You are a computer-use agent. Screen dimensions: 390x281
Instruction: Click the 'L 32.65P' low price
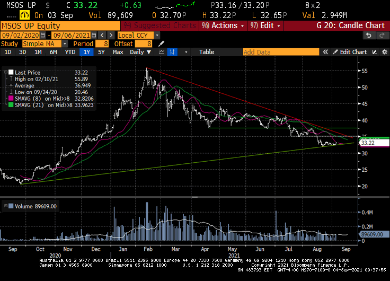[269, 15]
